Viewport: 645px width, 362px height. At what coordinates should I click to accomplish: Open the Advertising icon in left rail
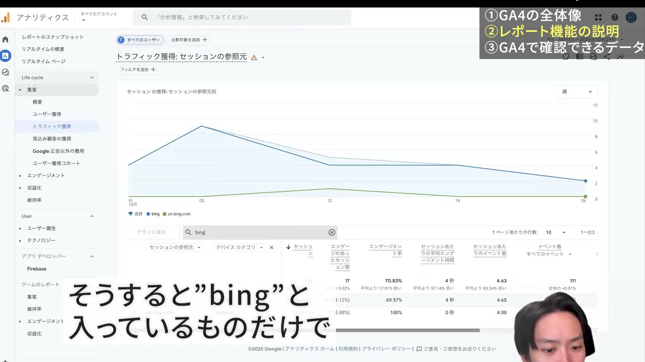click(5, 88)
